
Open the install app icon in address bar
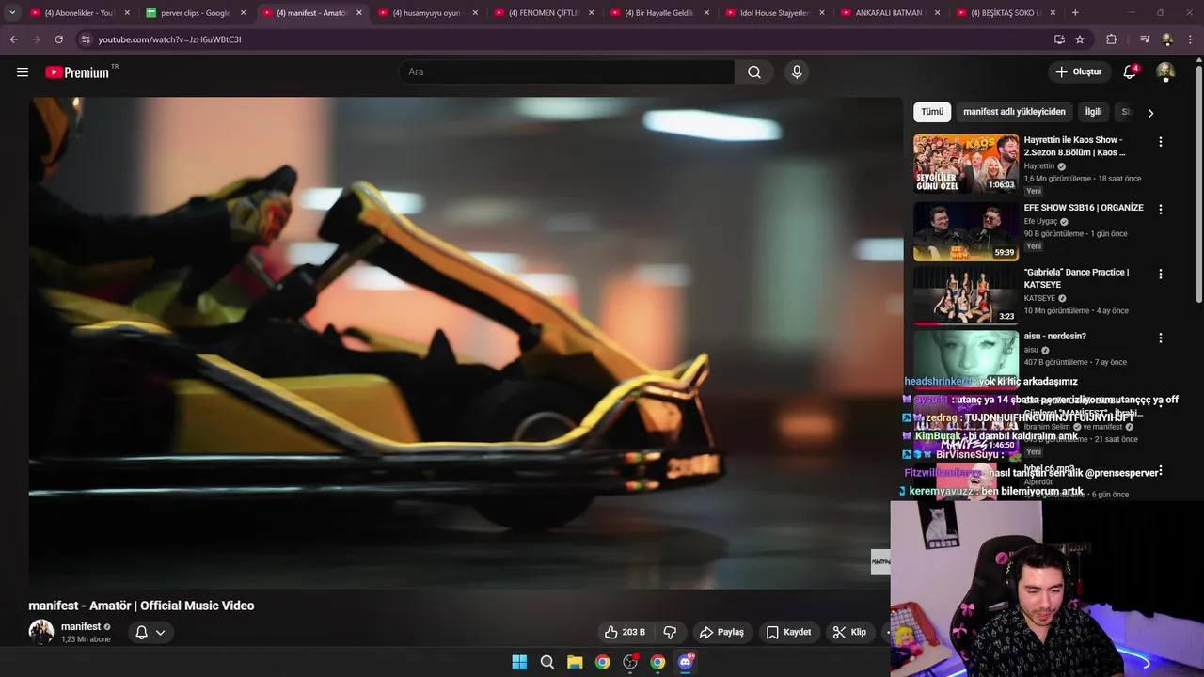(1059, 39)
